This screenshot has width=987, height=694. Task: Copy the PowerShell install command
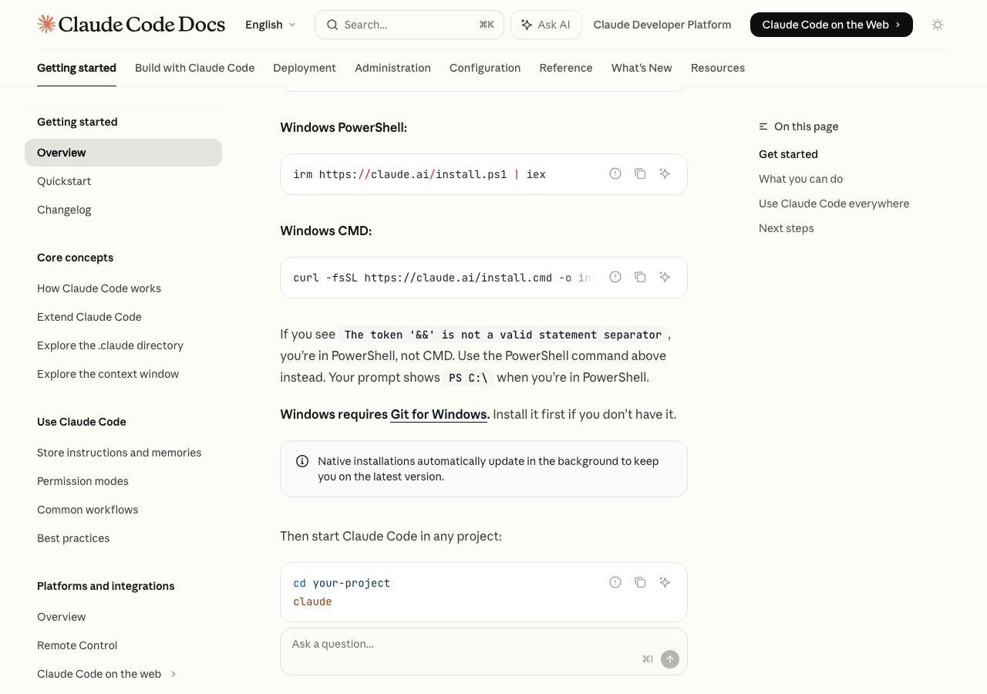tap(640, 173)
